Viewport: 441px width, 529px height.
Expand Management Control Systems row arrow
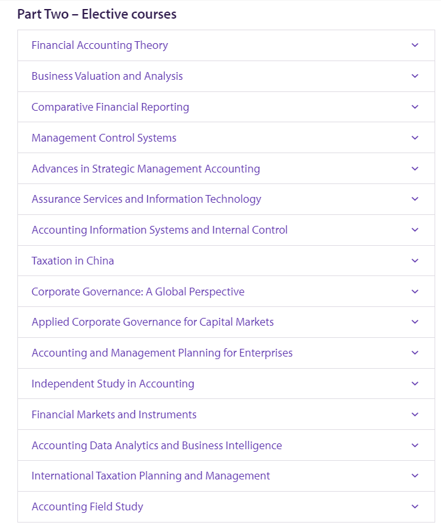[415, 138]
